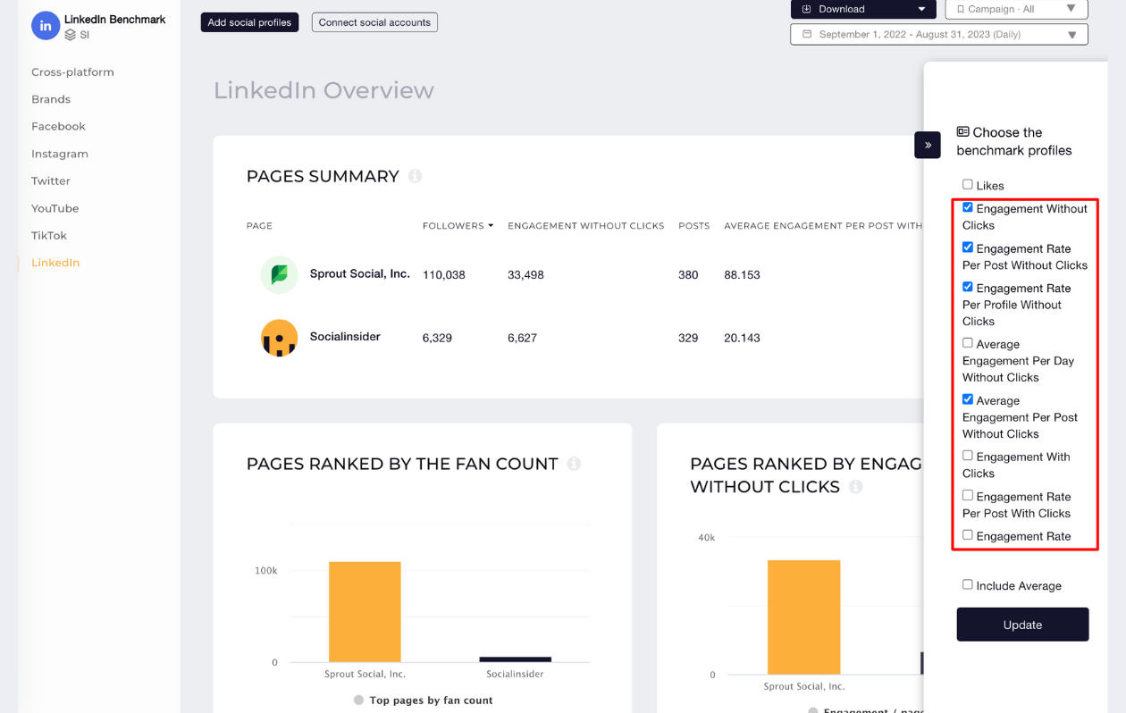
Task: Go to the Facebook section
Action: point(58,127)
